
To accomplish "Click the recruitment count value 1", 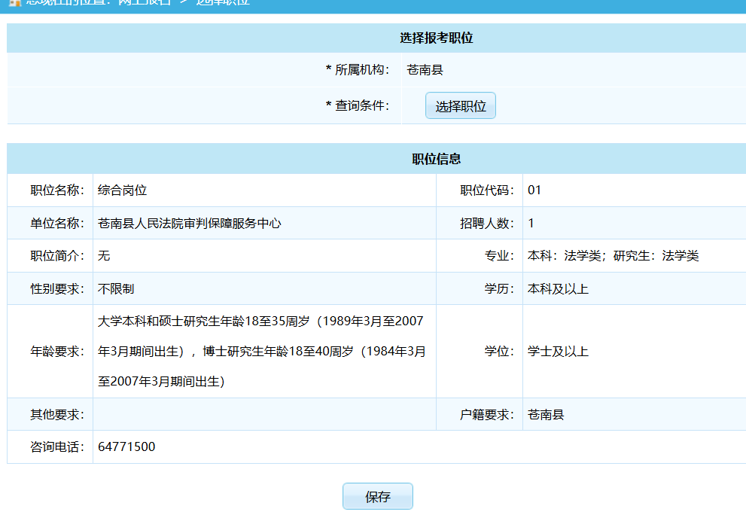I will (x=531, y=224).
